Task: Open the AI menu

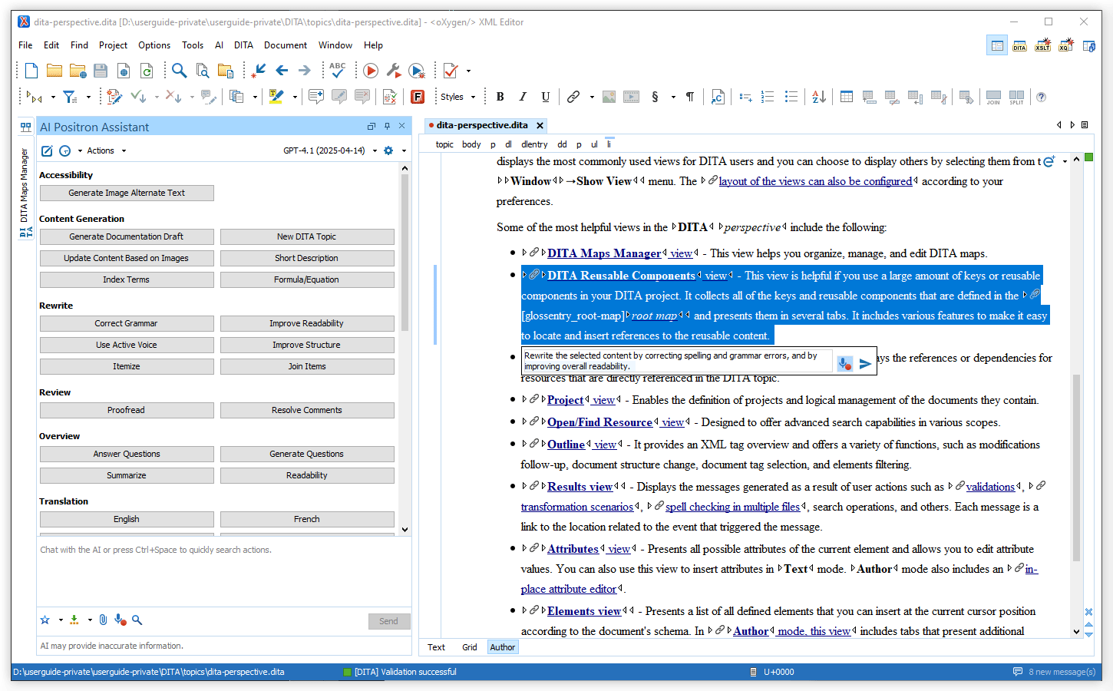Action: (219, 45)
